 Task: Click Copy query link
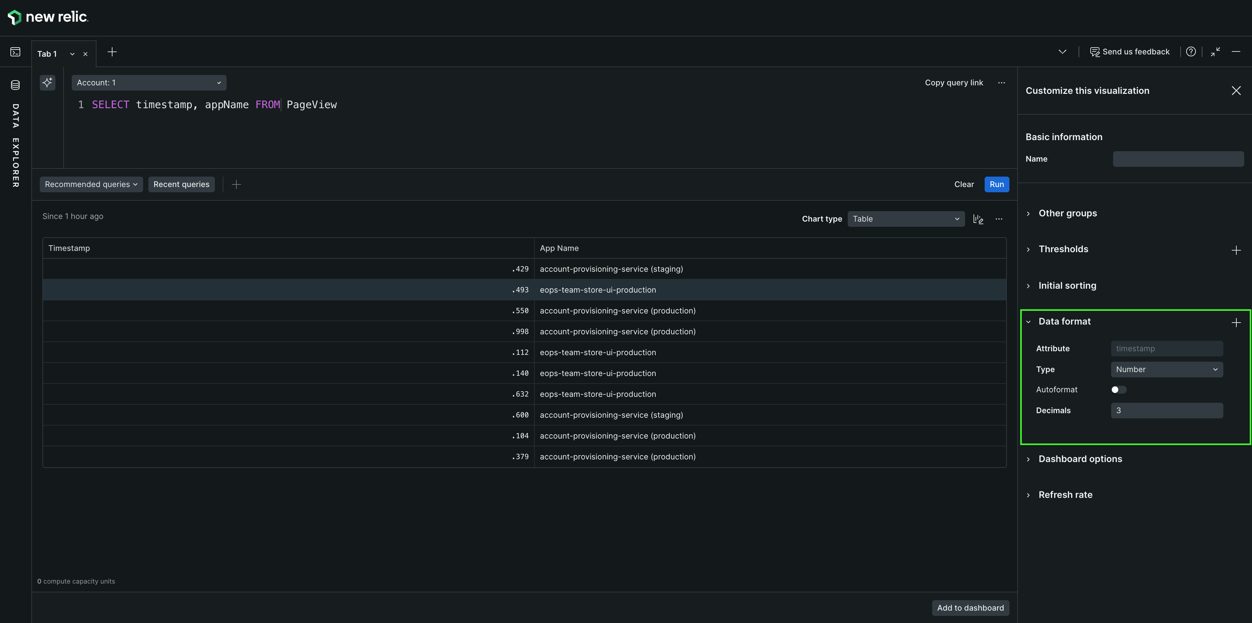click(954, 82)
